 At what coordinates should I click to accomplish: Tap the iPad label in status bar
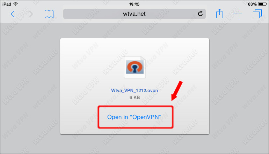(7, 4)
